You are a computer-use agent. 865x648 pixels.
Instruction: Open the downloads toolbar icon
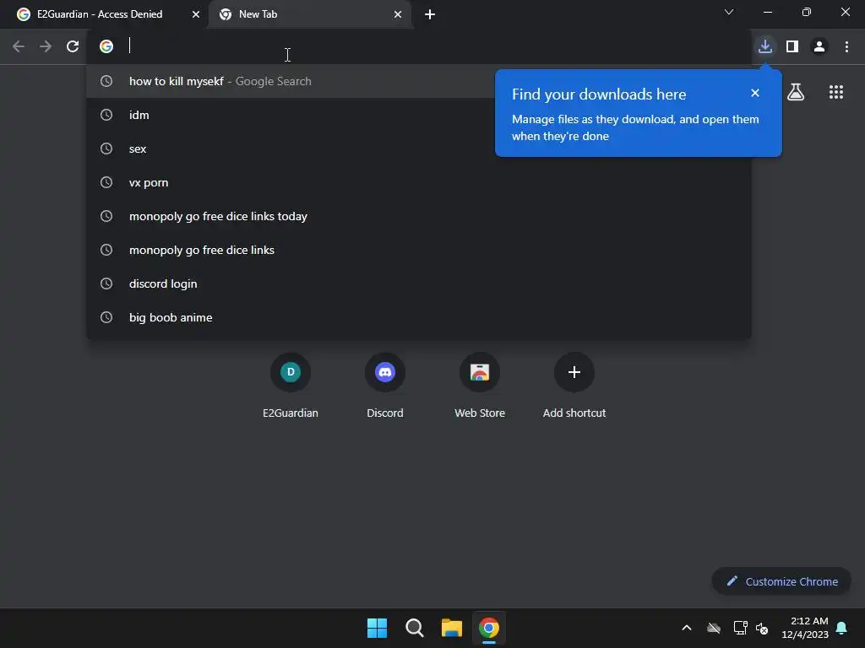pos(765,46)
